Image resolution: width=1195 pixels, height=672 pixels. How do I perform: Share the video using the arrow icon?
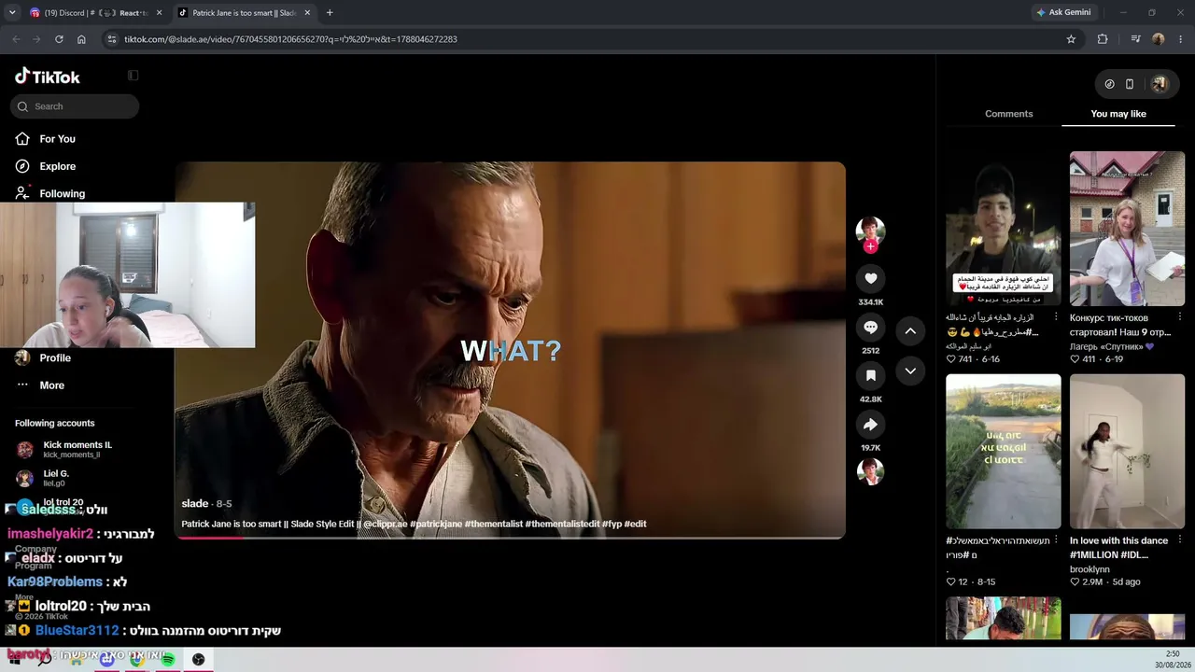pyautogui.click(x=870, y=424)
